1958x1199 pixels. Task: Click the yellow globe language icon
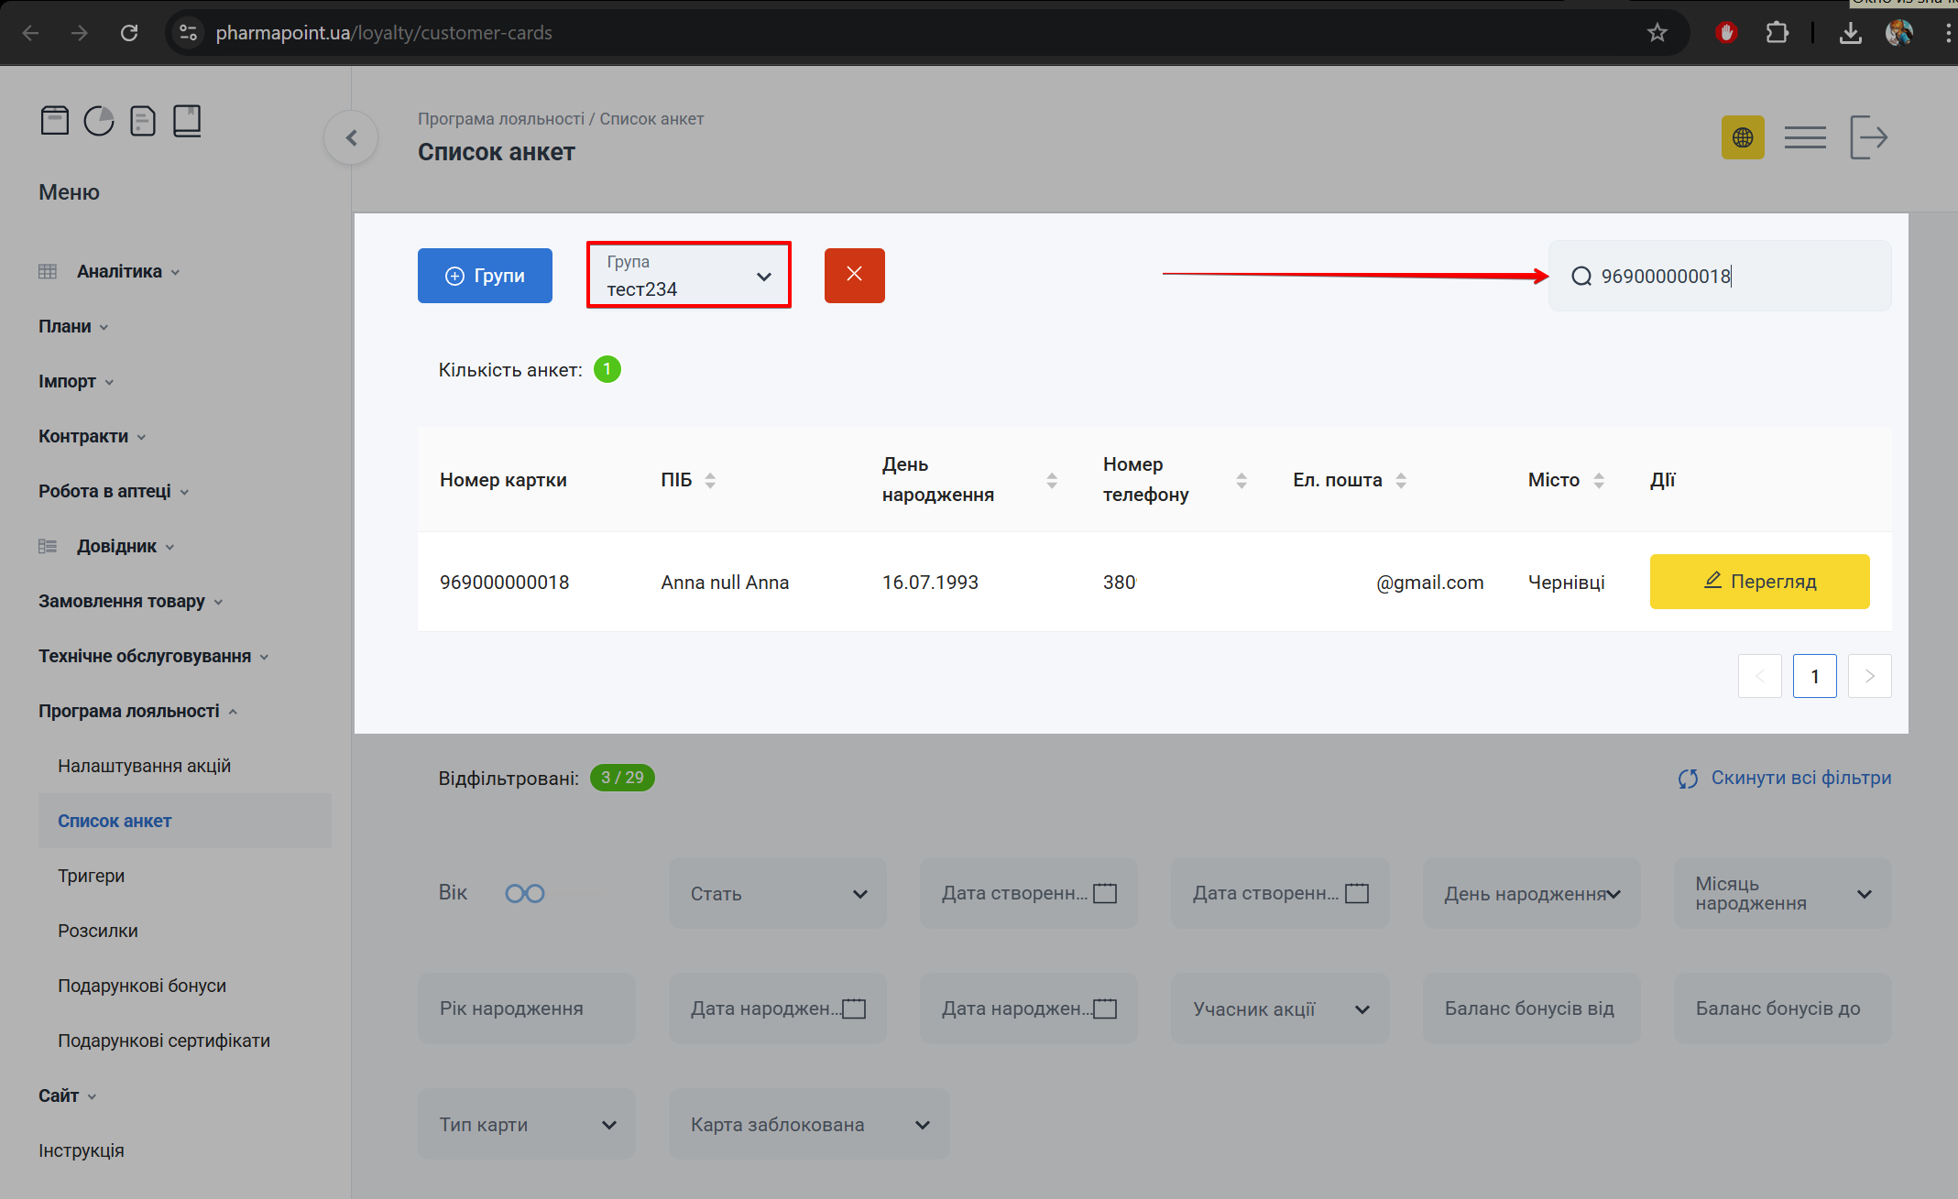pos(1742,138)
